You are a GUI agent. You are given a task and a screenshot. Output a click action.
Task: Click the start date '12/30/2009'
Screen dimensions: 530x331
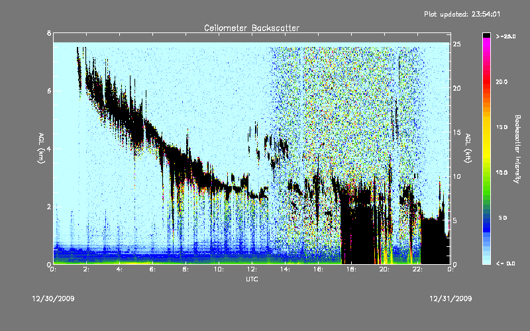point(54,299)
